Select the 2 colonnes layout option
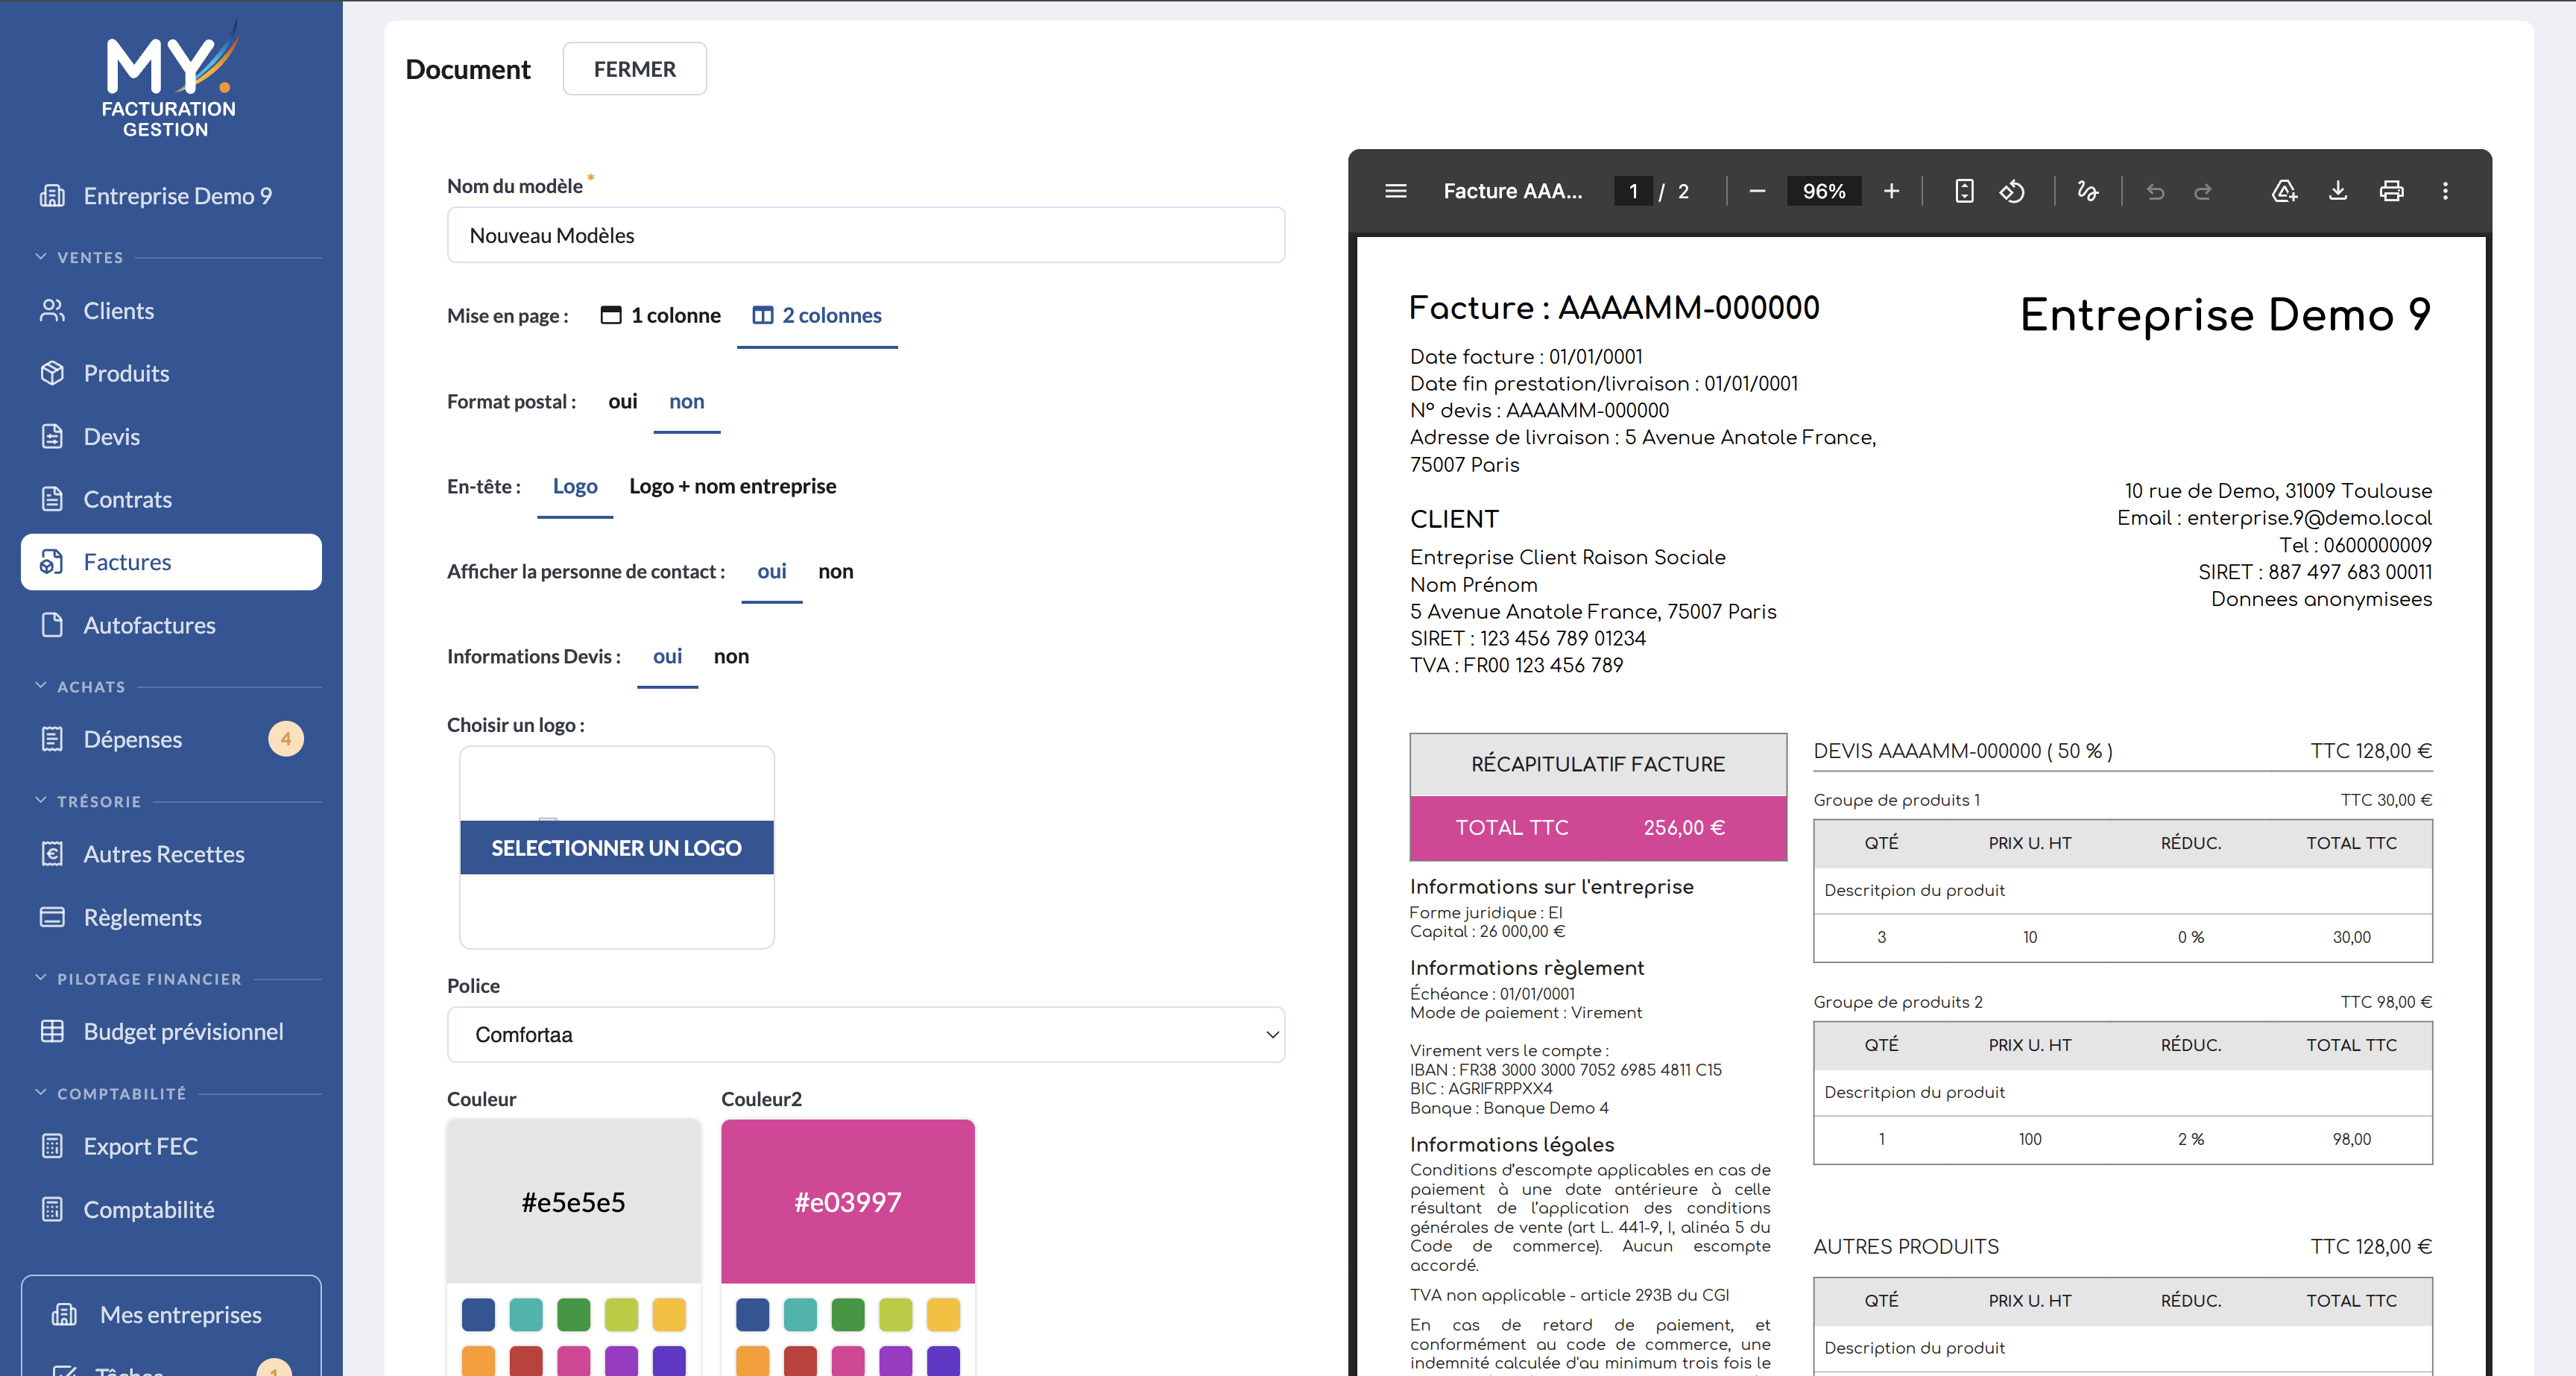Viewport: 2576px width, 1376px height. [817, 316]
